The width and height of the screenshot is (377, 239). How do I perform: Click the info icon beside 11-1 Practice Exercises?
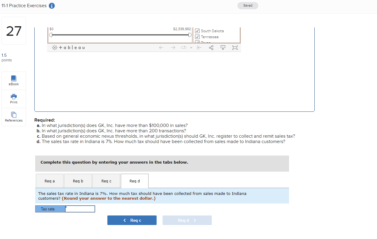(52, 6)
